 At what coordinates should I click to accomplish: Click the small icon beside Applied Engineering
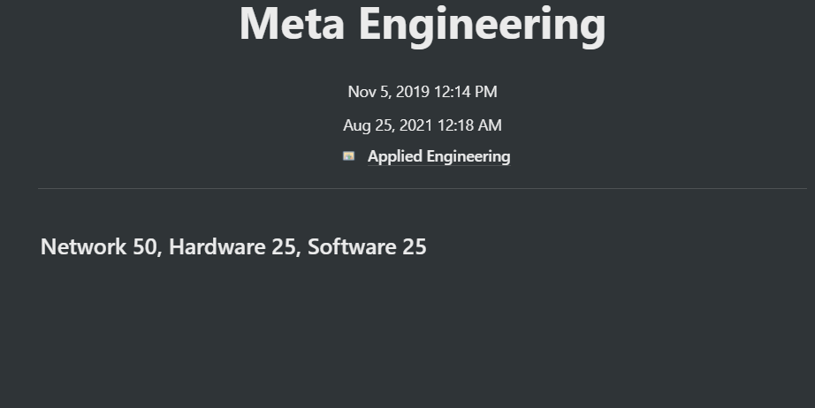coord(349,156)
